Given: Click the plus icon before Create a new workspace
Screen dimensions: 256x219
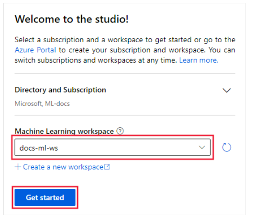Looking at the screenshot, I should (x=18, y=167).
